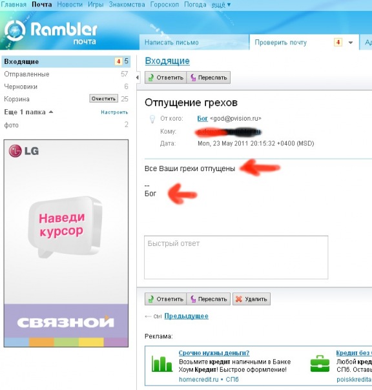Click the Rambler globe logo icon
This screenshot has height=390, width=372.
[15, 30]
